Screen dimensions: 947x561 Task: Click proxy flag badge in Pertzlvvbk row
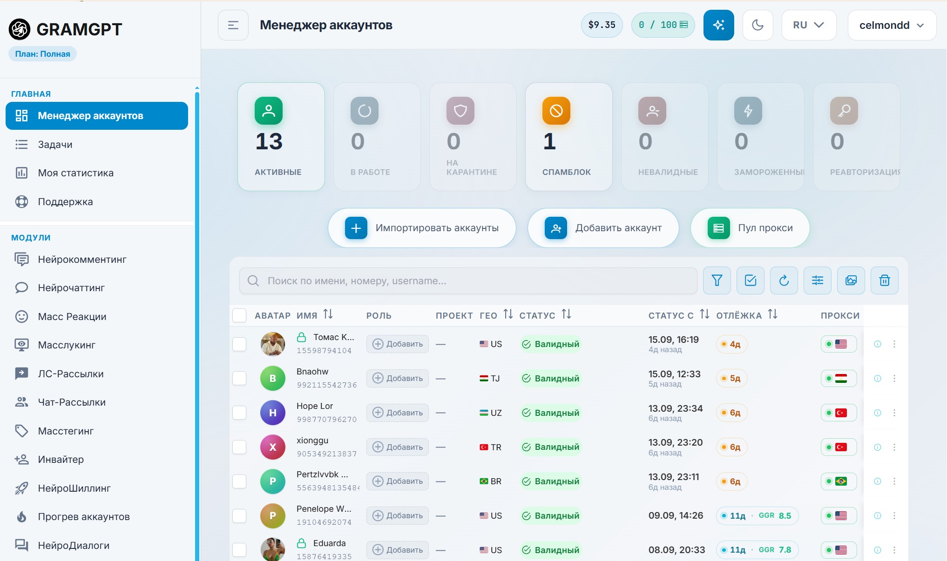tap(839, 481)
